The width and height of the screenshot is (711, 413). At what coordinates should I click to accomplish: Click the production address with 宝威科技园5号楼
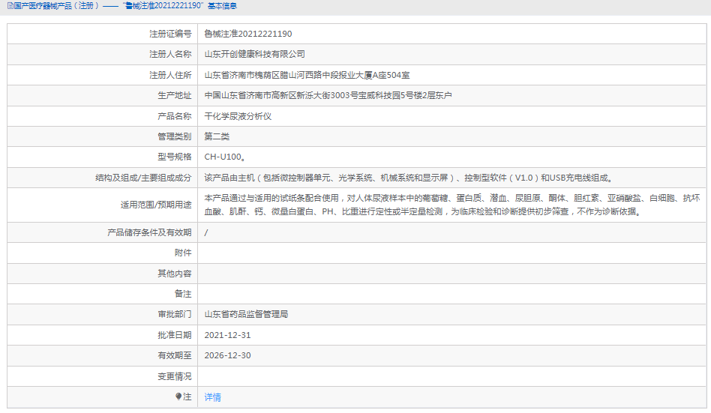coord(328,96)
